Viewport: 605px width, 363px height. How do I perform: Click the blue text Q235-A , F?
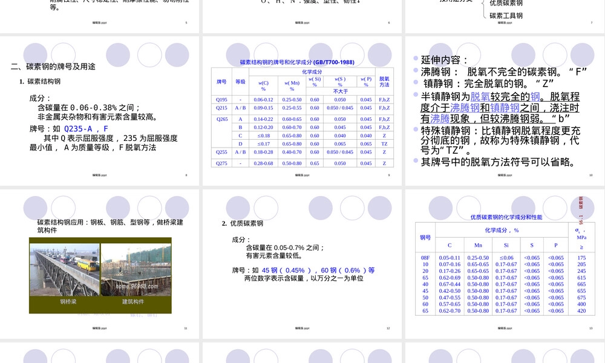(x=86, y=129)
